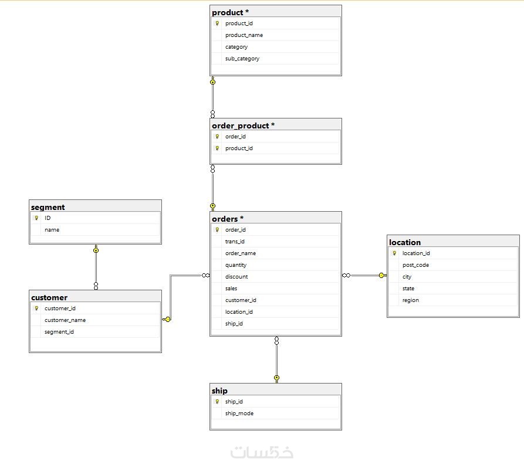Select product_name column in product table

(276, 35)
